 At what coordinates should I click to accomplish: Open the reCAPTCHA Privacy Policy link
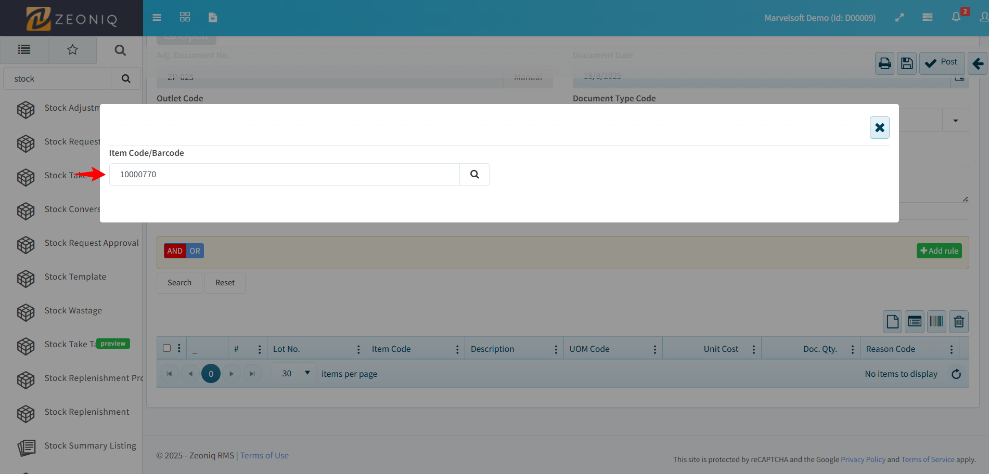coord(863,459)
